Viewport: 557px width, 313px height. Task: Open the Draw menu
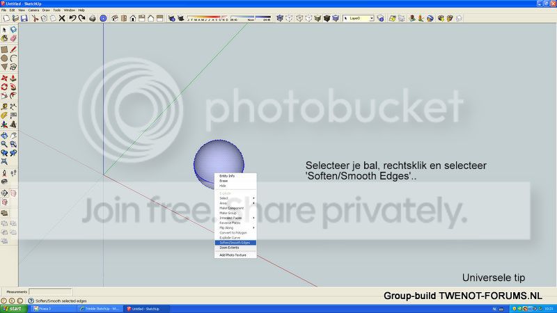click(x=46, y=10)
